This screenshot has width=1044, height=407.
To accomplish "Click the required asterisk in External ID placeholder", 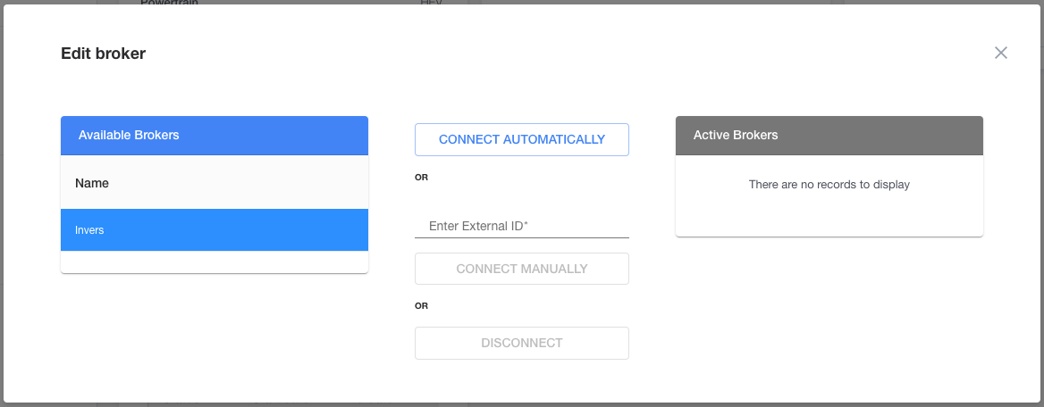I will pyautogui.click(x=526, y=223).
